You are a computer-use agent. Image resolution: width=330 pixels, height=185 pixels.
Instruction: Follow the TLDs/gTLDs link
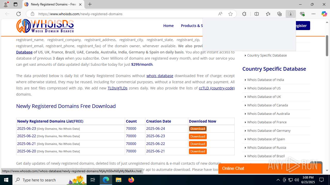coord(118,88)
